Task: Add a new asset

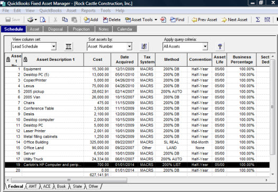Action: click(x=91, y=20)
